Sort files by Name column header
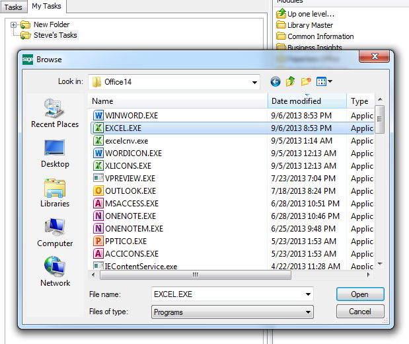 [178, 101]
